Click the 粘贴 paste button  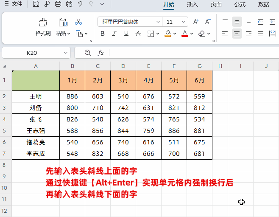[x=63, y=34]
